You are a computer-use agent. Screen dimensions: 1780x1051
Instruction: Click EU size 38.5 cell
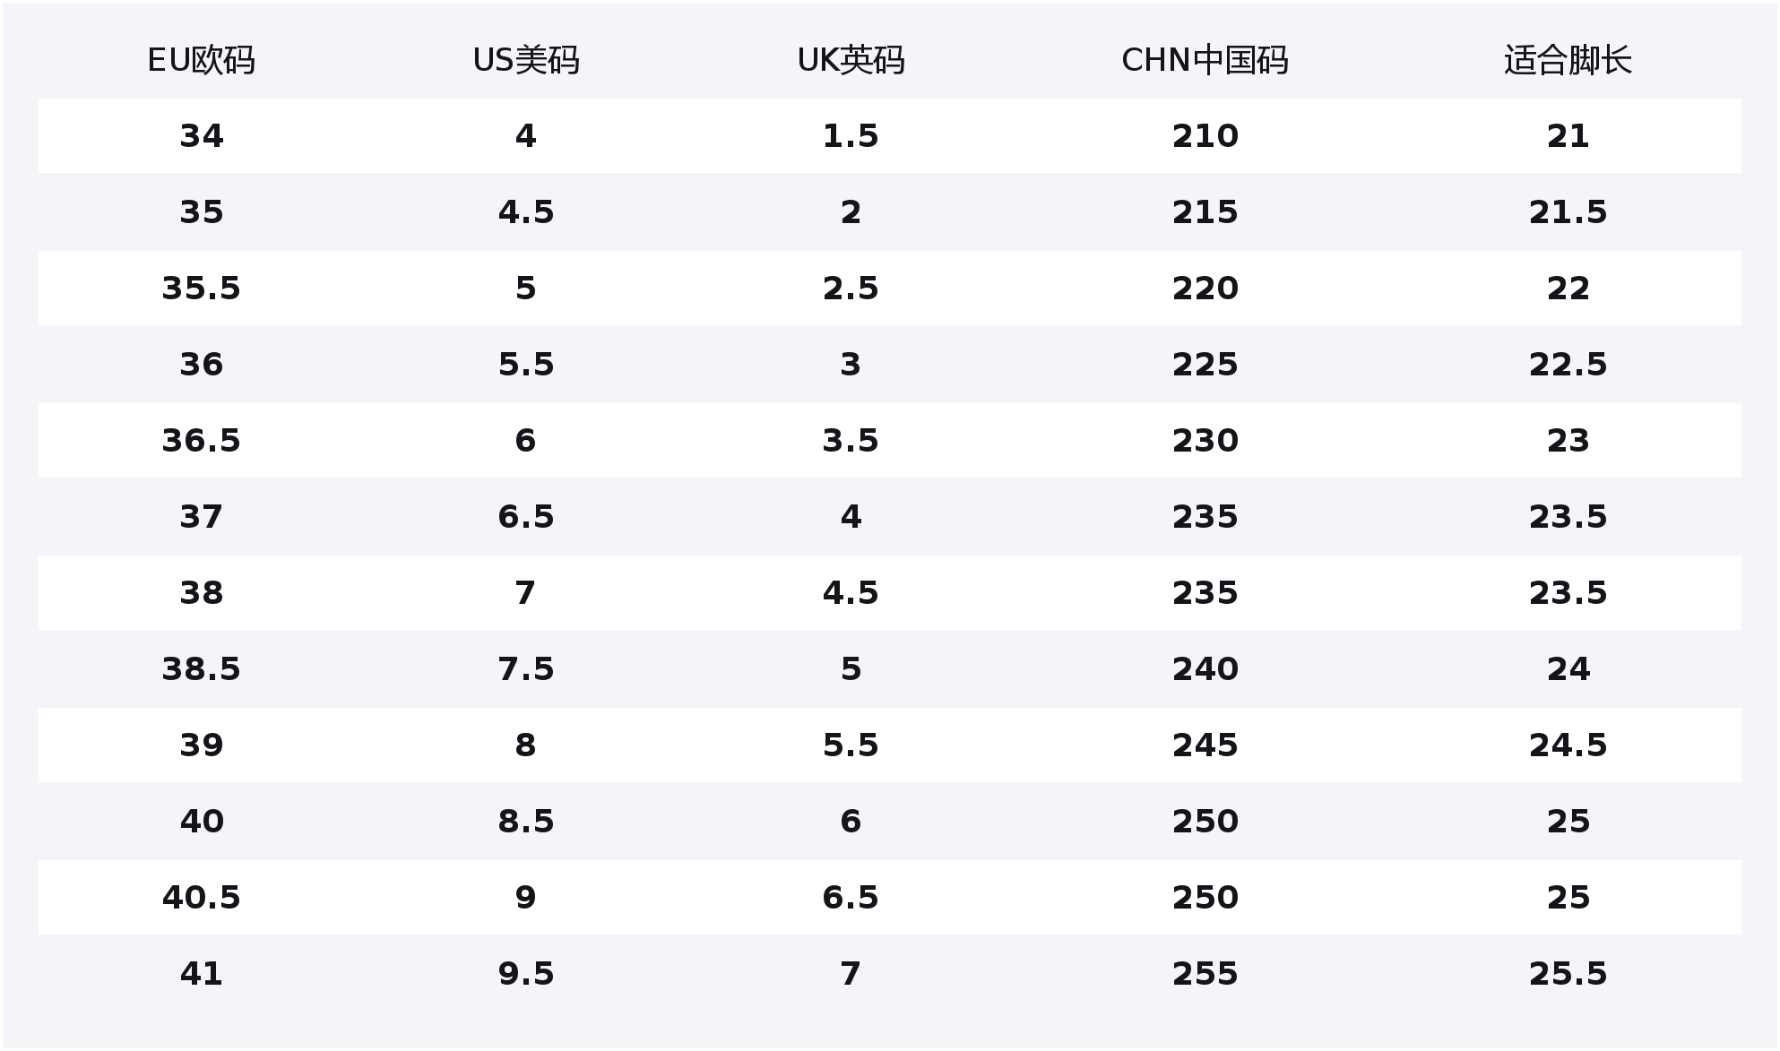click(201, 669)
